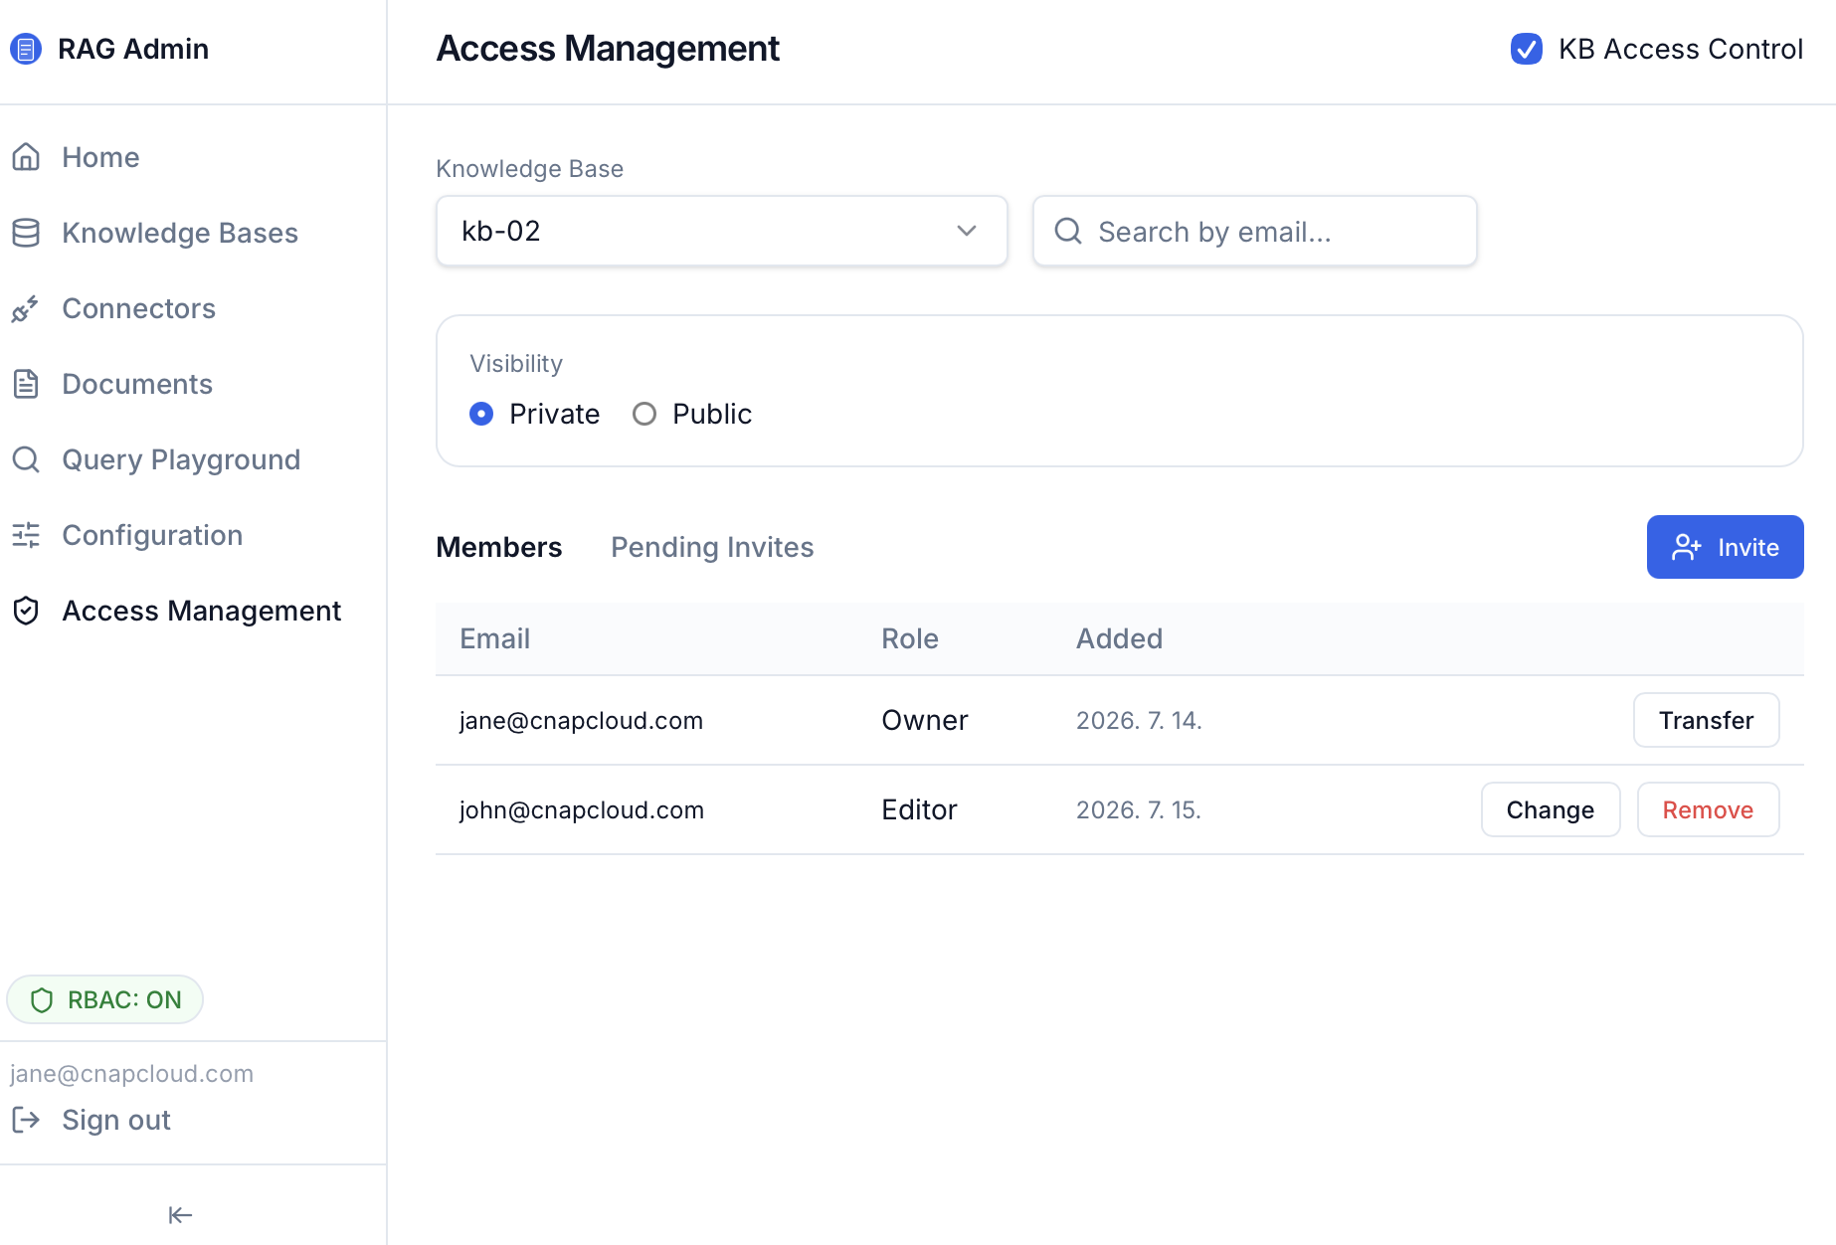The width and height of the screenshot is (1836, 1245).
Task: Select Public visibility radio button
Action: [644, 414]
